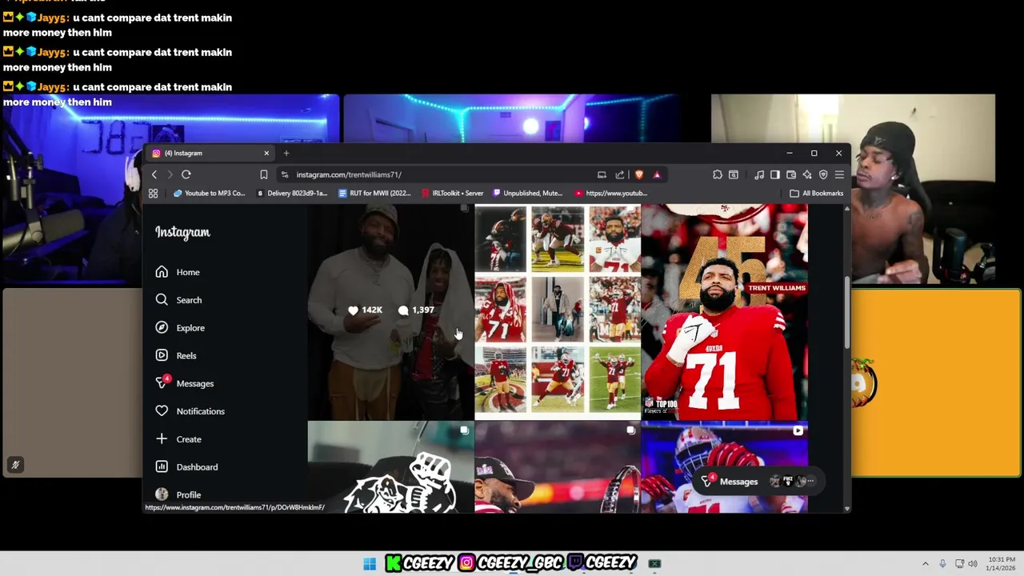Open the white fist logo post
The image size is (1024, 576).
390,467
